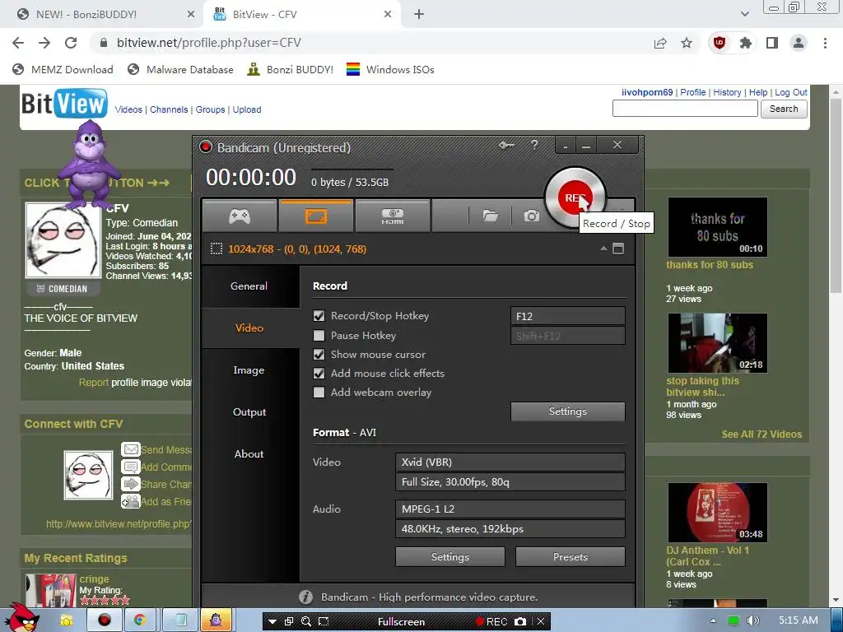Open MEMZ Download bookmark
The image size is (843, 632).
(63, 69)
